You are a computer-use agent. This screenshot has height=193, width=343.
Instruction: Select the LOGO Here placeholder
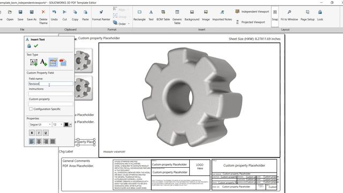[200, 167]
